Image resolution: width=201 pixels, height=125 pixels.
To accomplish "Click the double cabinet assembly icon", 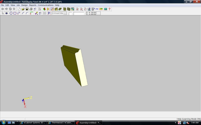I will coord(69,9).
